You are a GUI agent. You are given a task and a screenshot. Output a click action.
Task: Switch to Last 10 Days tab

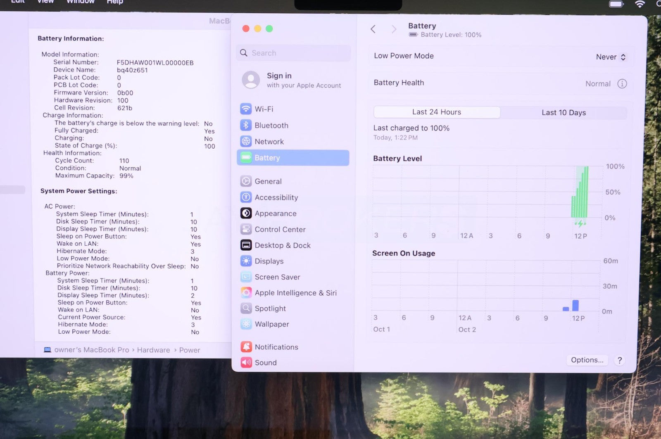click(x=564, y=113)
